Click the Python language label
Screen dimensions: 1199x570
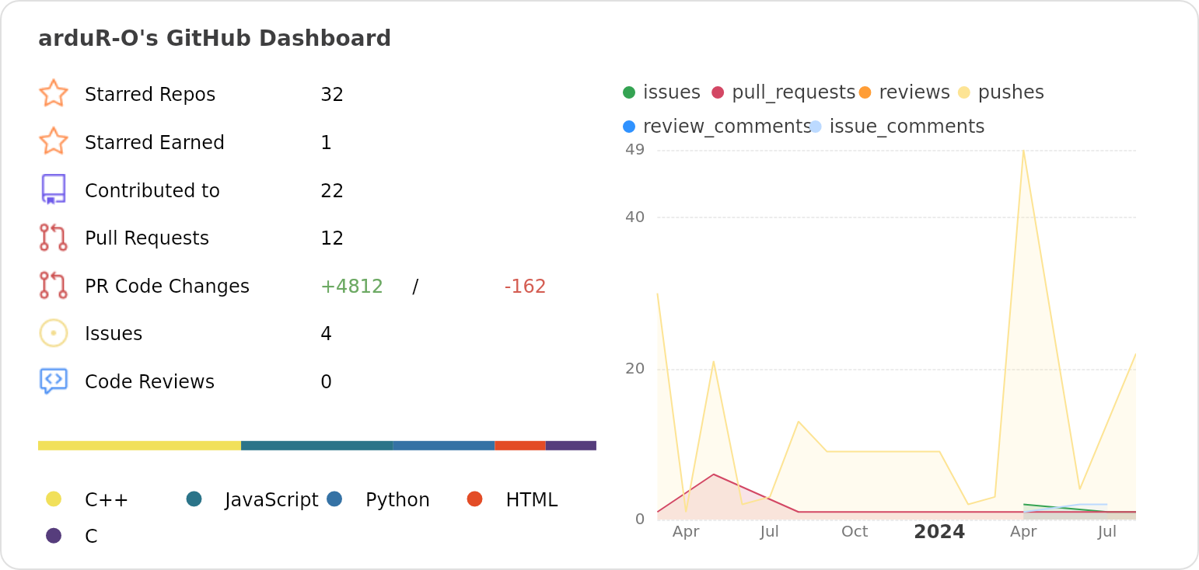[397, 500]
